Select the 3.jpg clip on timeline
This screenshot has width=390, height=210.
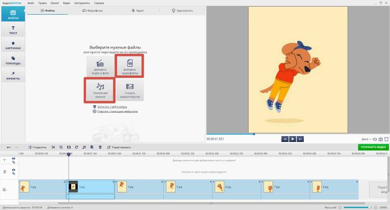click(90, 187)
